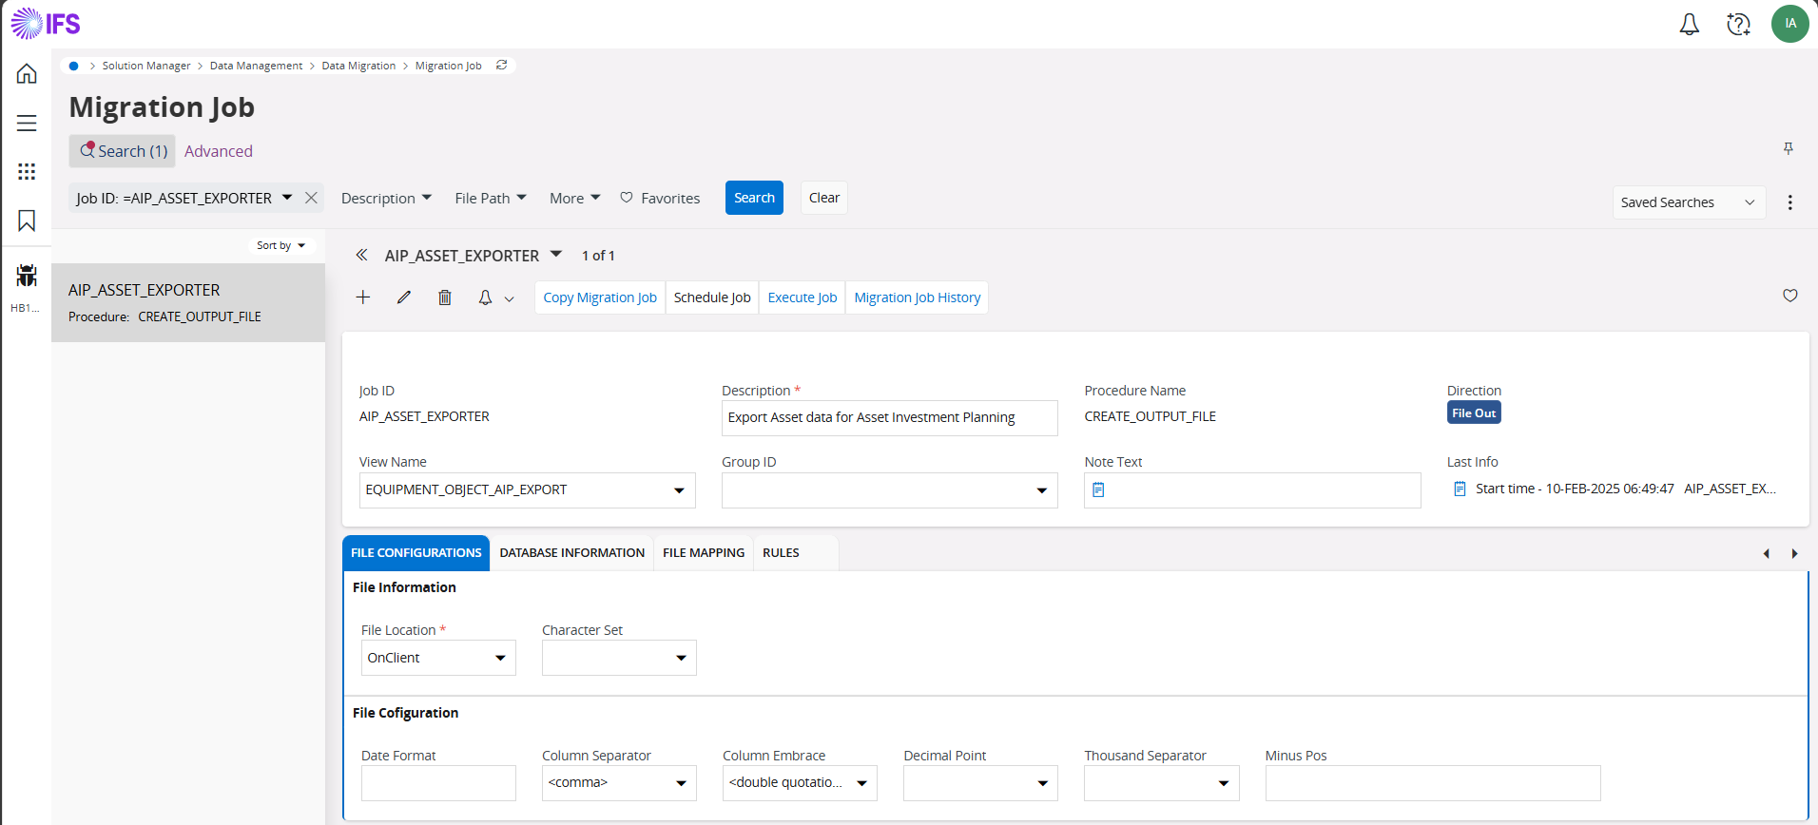Click the notifications bell in the header
Image resolution: width=1818 pixels, height=825 pixels.
pyautogui.click(x=1689, y=25)
